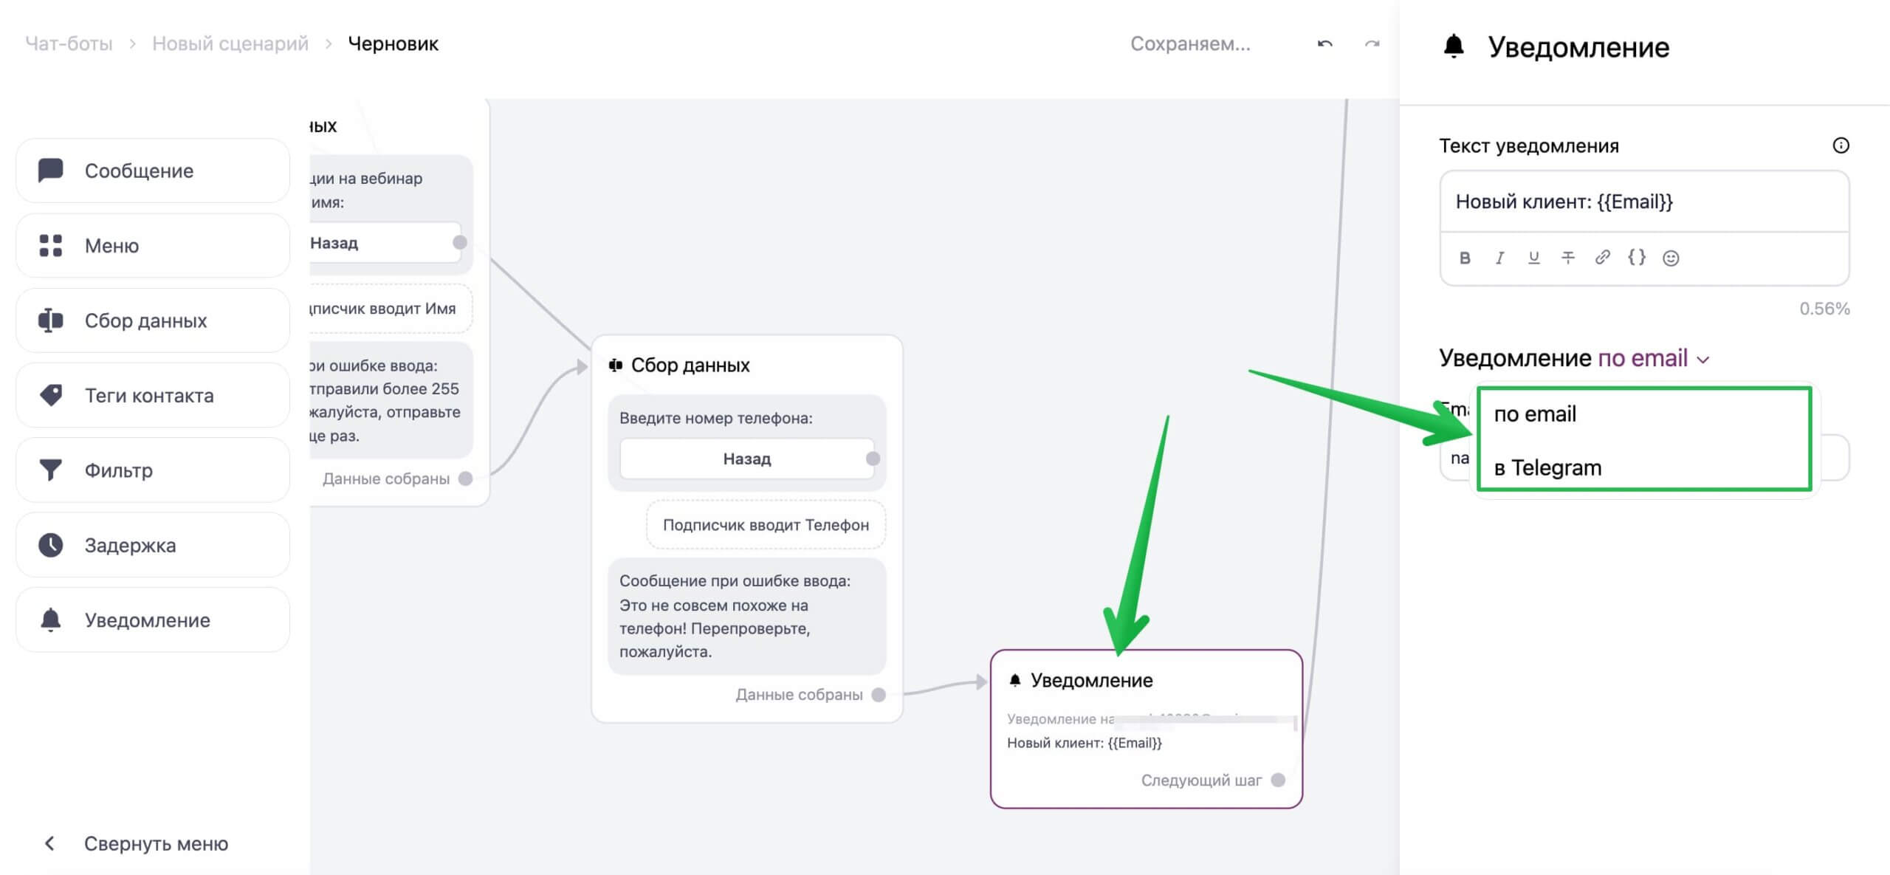
Task: Click the Теги контакта tag icon
Action: [50, 395]
